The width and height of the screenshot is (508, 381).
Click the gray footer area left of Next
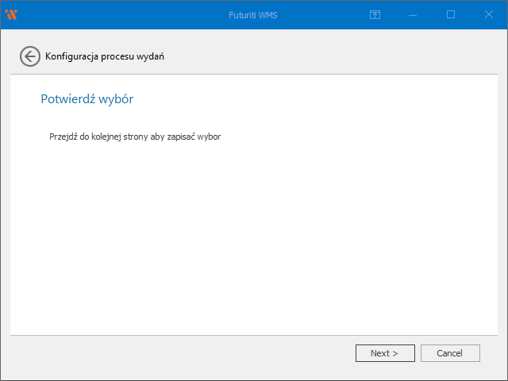pyautogui.click(x=183, y=353)
